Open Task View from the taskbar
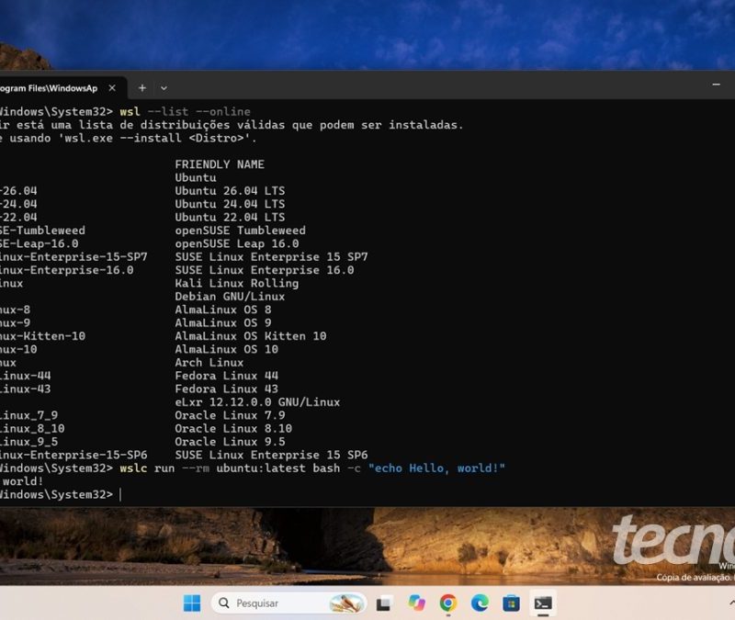The width and height of the screenshot is (735, 620). [x=384, y=603]
